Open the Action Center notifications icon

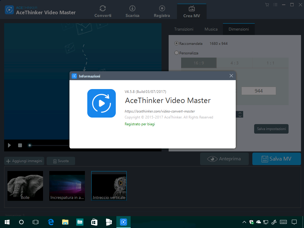click(x=294, y=222)
